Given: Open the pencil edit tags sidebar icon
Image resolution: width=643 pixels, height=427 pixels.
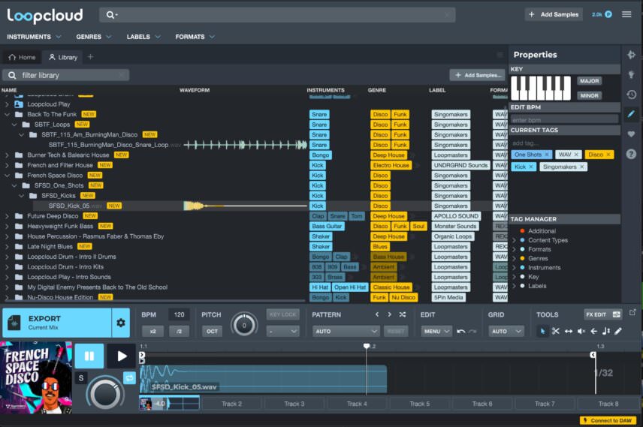Looking at the screenshot, I should click(631, 114).
